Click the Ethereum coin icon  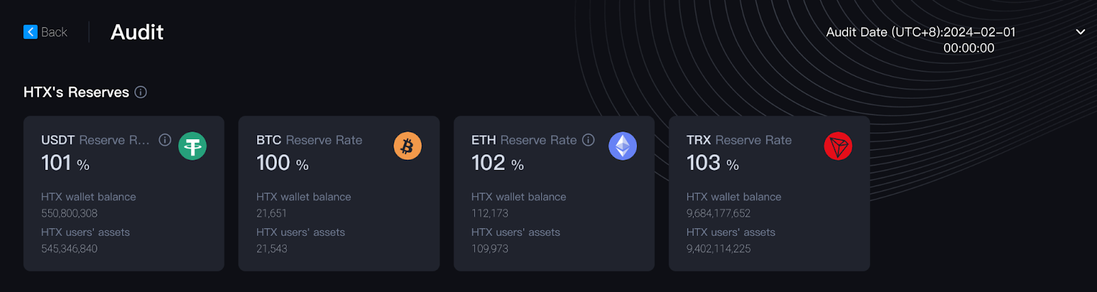(623, 146)
